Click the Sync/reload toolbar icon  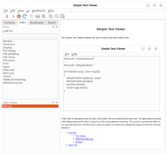tap(25, 16)
